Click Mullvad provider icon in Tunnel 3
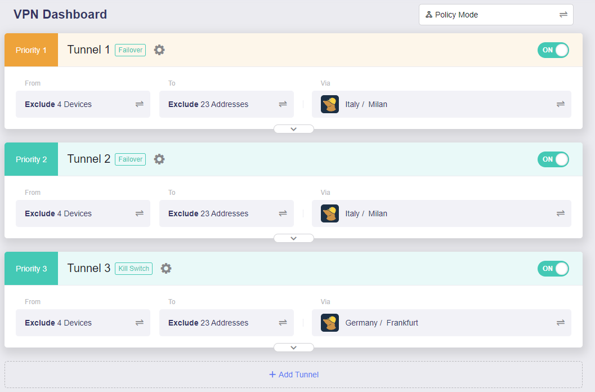Image resolution: width=595 pixels, height=392 pixels. point(330,323)
